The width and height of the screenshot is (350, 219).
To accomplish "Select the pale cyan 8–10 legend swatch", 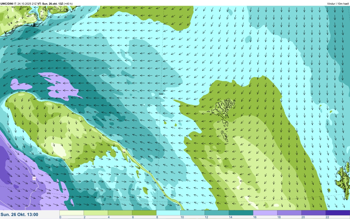I will click(x=168, y=213).
